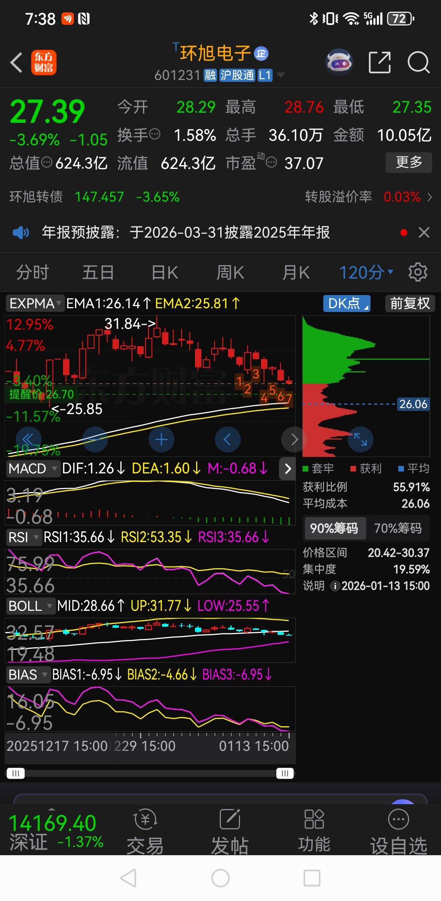Expand chip distribution to fullscreen
Image resolution: width=441 pixels, height=901 pixels.
tap(361, 439)
